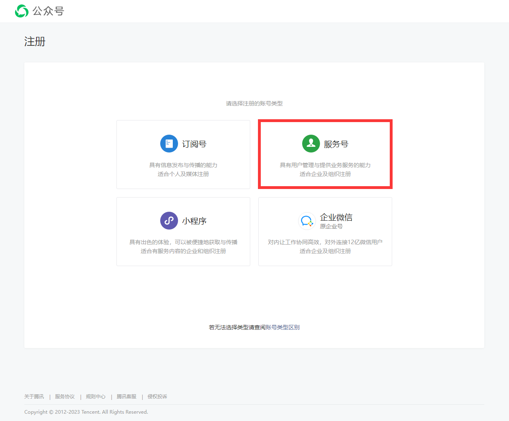Click the blue 订阅号 document icon
The image size is (509, 421).
(169, 144)
